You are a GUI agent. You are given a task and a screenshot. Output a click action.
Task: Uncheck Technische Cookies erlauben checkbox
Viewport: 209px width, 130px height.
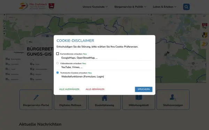pyautogui.click(x=57, y=72)
